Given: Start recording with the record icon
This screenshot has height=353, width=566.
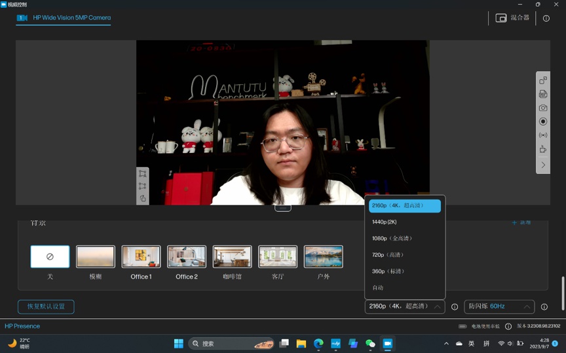Looking at the screenshot, I should coord(543,122).
